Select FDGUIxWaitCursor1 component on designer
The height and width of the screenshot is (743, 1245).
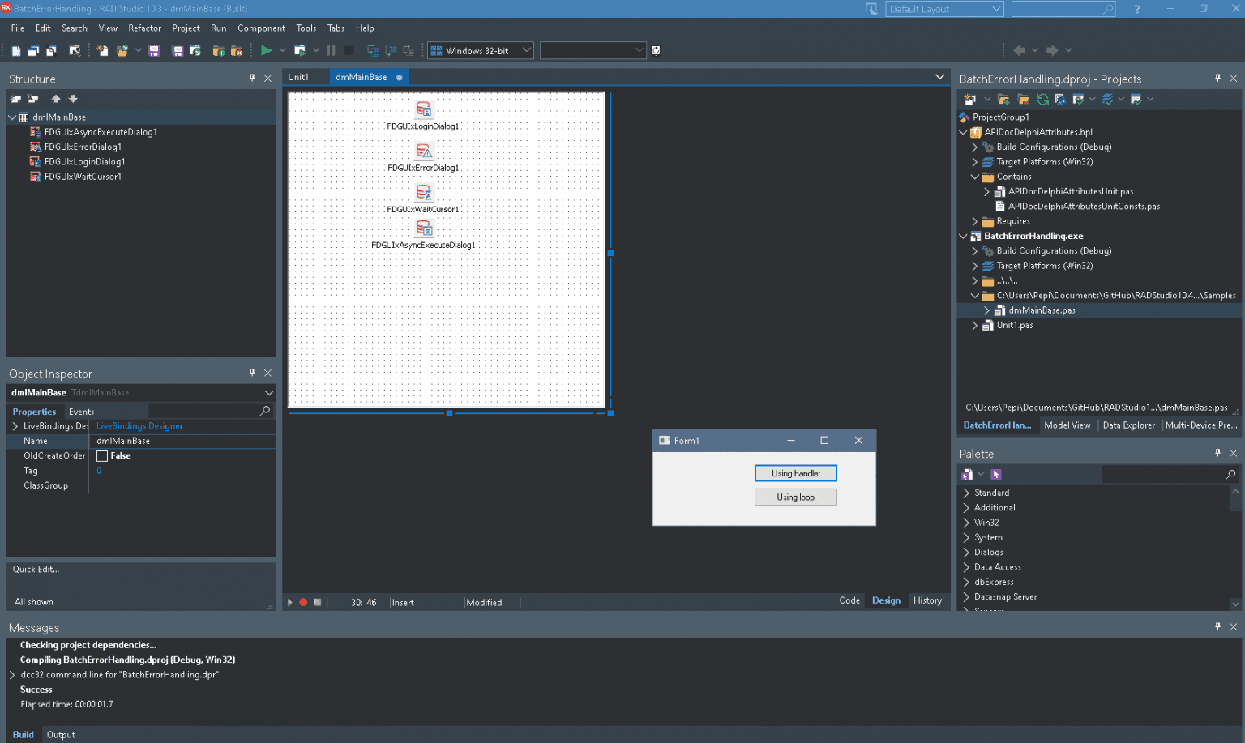pyautogui.click(x=423, y=192)
